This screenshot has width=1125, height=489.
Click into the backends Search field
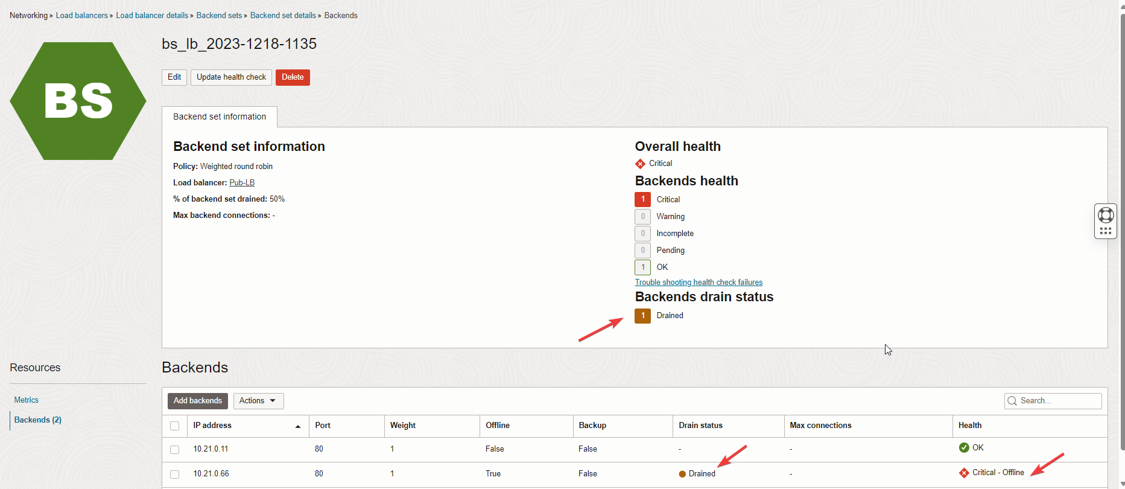(1059, 401)
